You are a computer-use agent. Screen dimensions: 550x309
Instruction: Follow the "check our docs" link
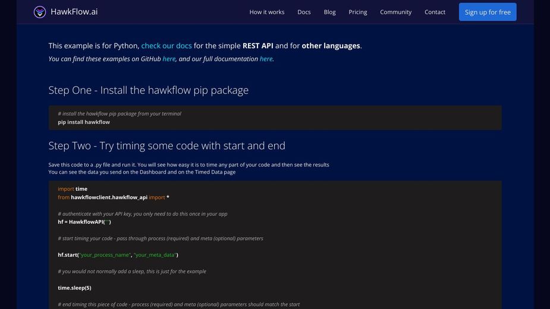pos(166,46)
